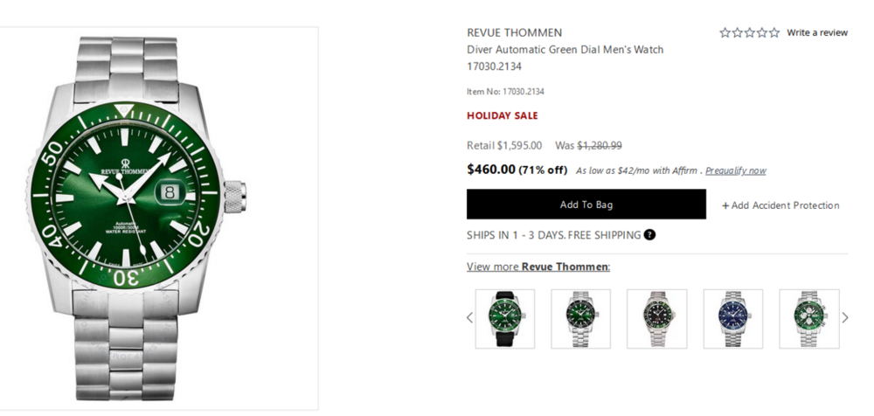Show previous watches in carousel

click(x=470, y=317)
